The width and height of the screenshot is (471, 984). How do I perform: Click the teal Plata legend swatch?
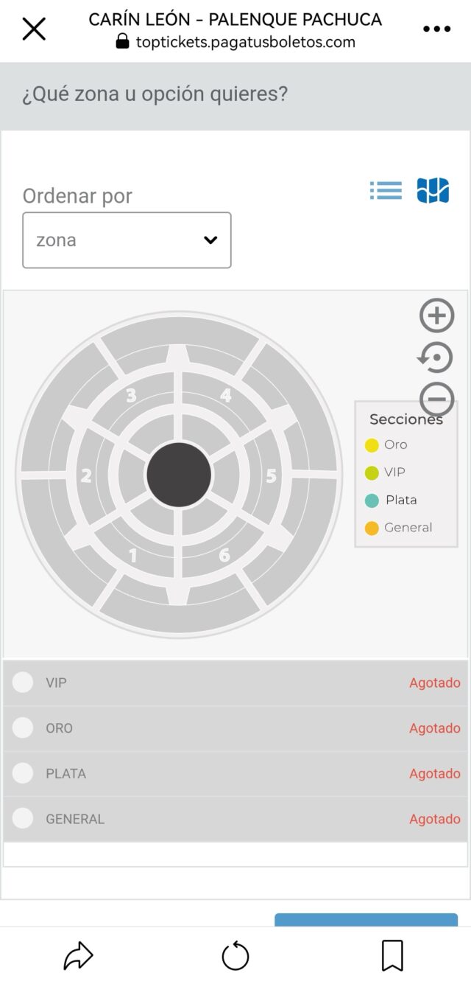coord(372,500)
